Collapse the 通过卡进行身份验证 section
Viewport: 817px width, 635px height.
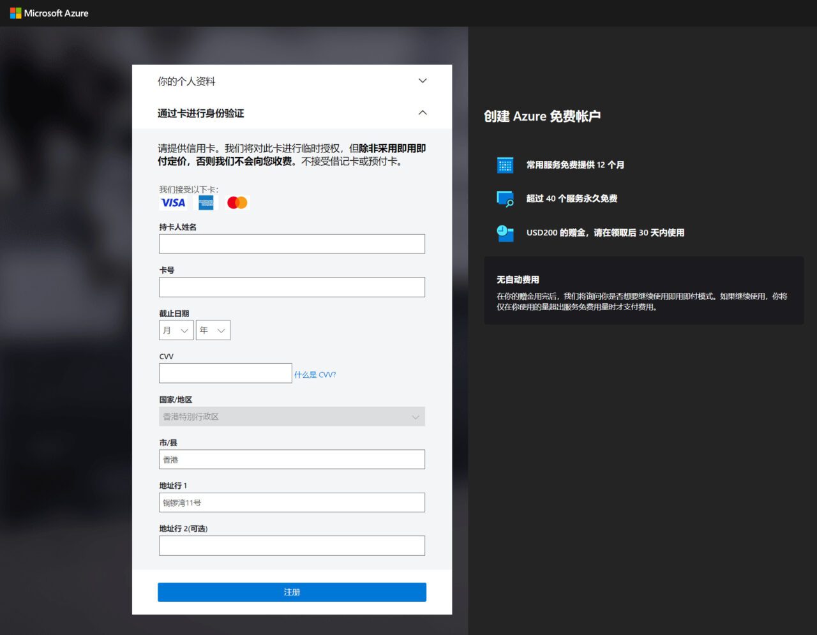coord(423,112)
